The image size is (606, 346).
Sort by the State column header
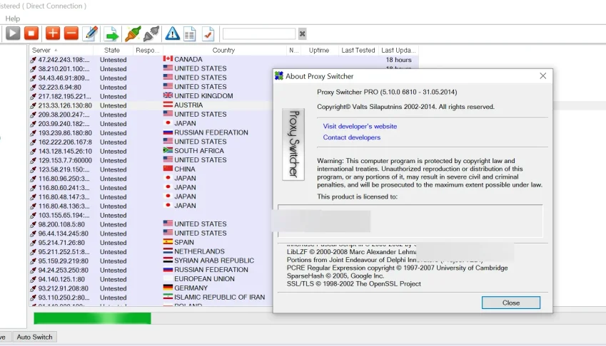point(111,50)
